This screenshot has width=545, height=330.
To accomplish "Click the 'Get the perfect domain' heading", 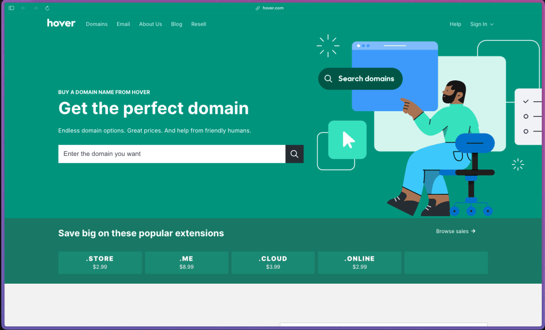I will point(154,108).
